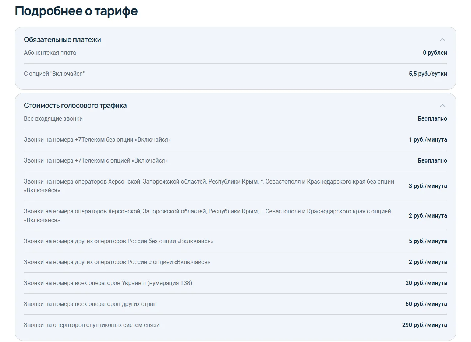Click the 20 руб./минута price
471x342 pixels.
click(426, 283)
